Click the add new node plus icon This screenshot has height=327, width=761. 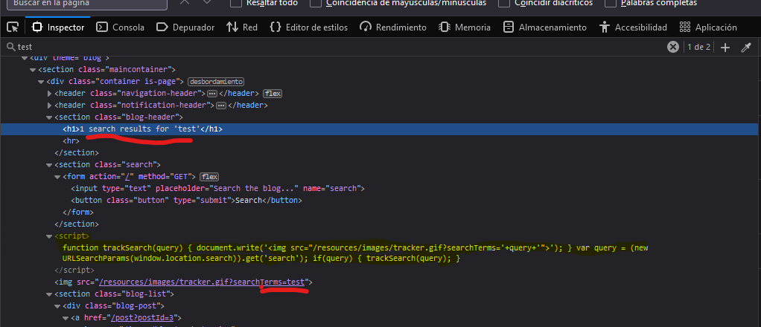pos(725,47)
